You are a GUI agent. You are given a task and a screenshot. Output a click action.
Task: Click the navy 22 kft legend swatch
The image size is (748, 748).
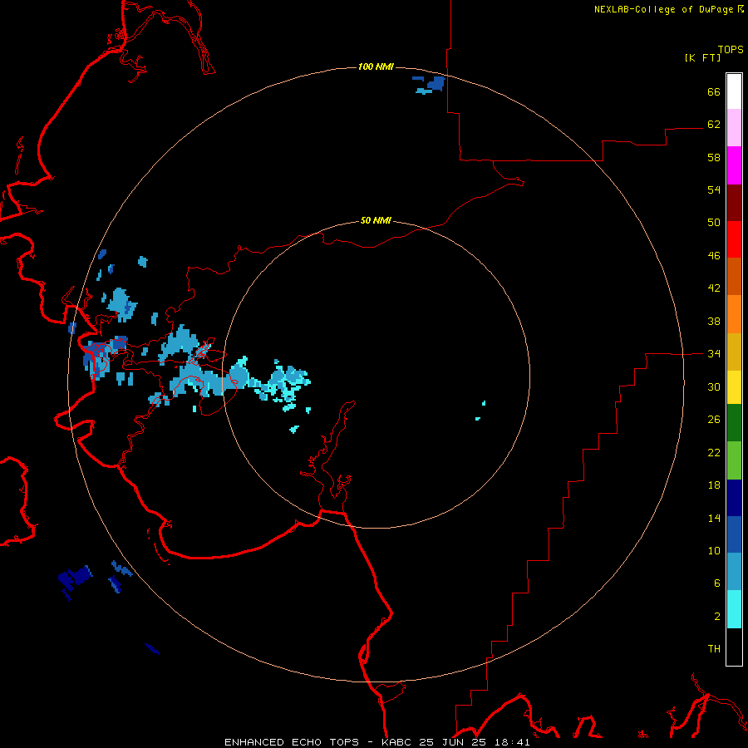734,498
